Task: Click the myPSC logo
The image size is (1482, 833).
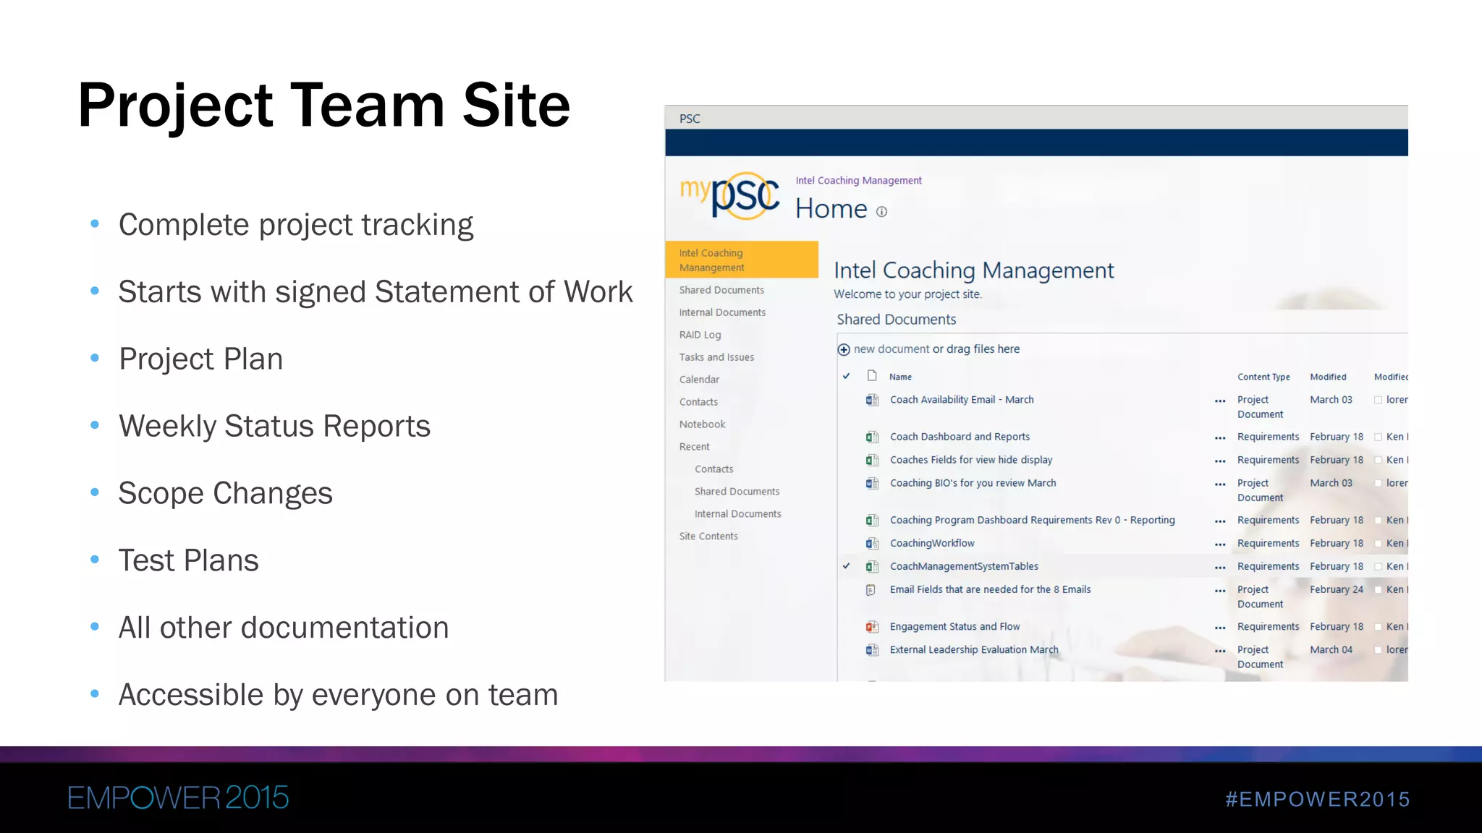Action: [729, 196]
